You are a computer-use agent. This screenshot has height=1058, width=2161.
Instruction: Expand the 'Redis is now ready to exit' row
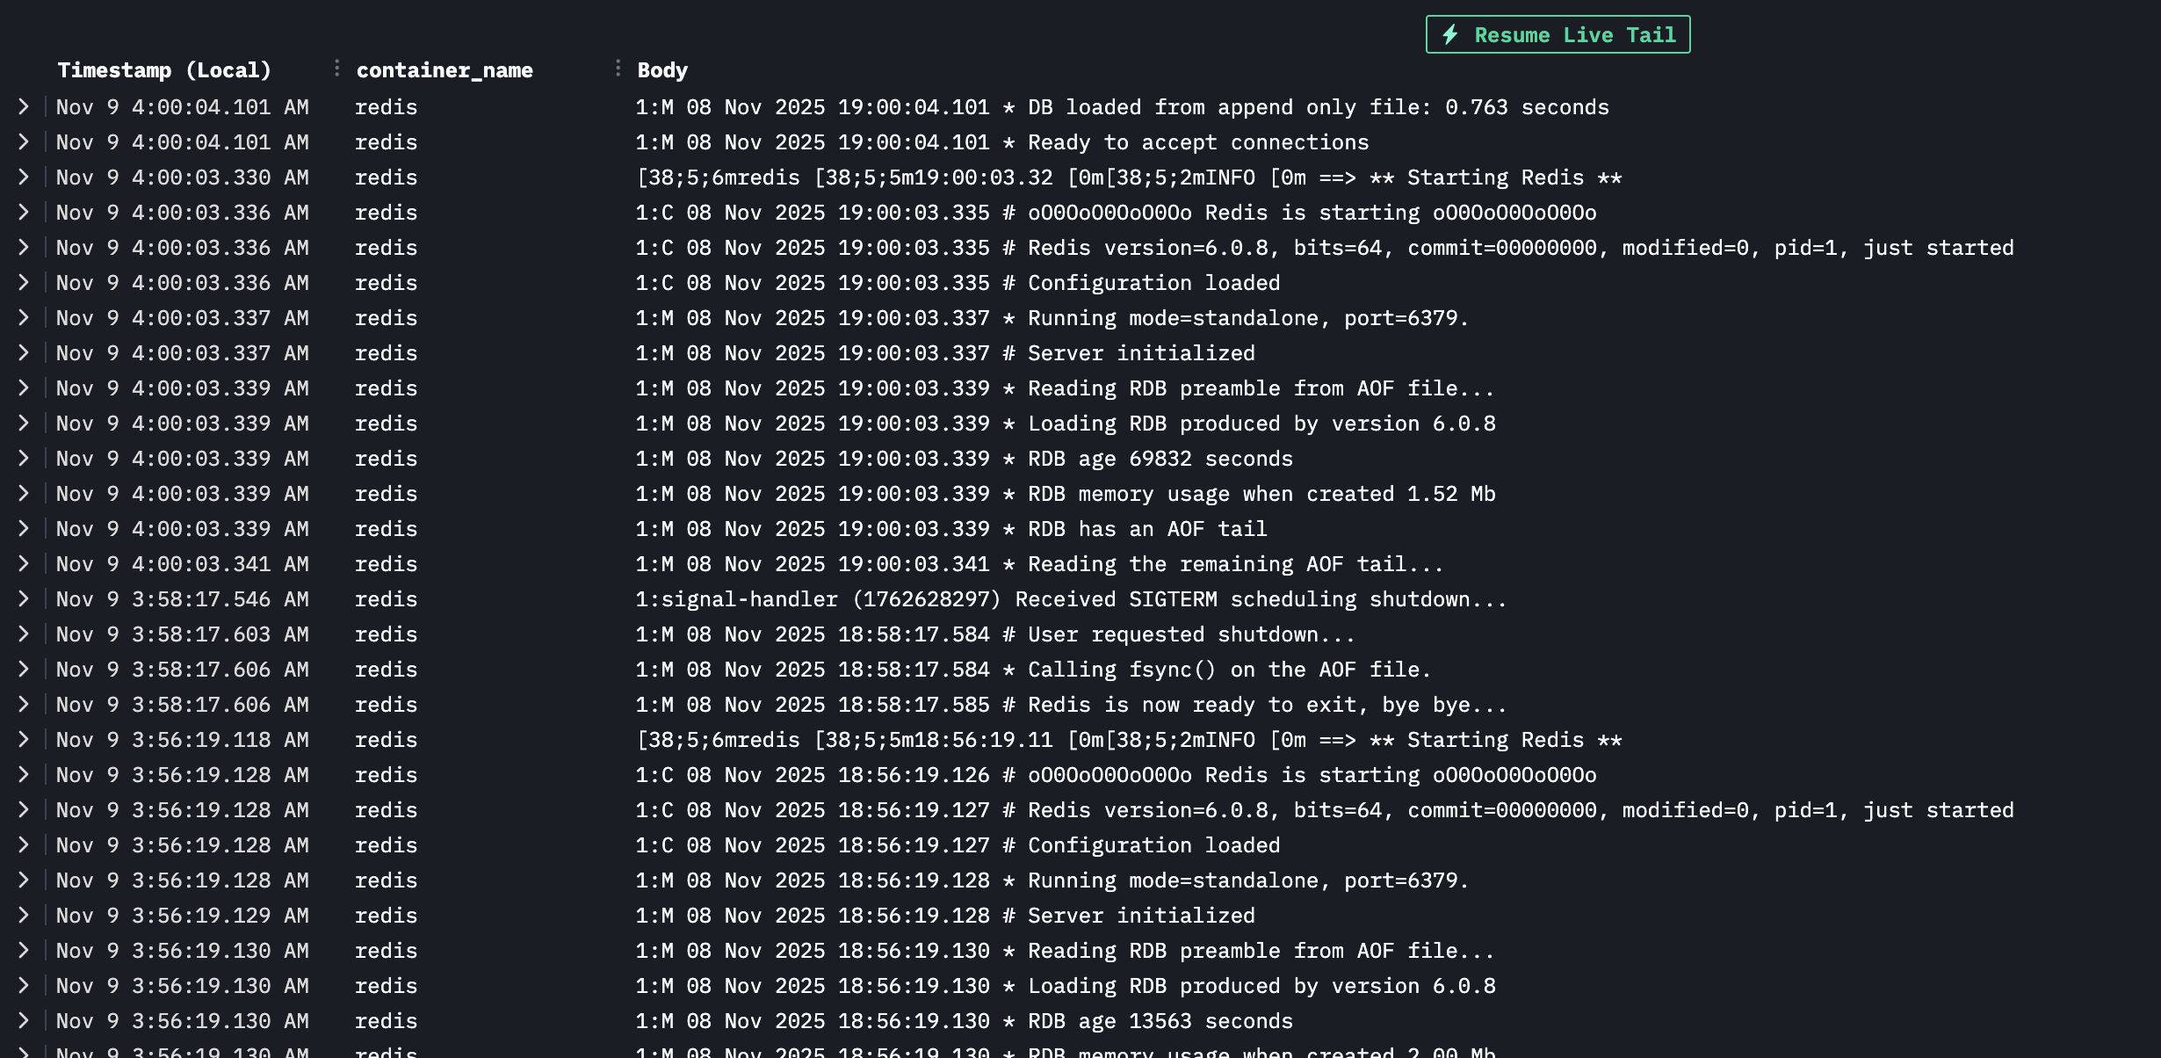point(24,705)
